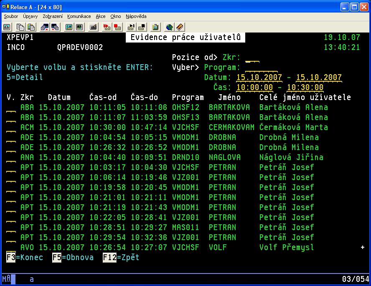Click user 'CERMAKOVAM' cell
This screenshot has width=371, height=286.
tap(231, 127)
